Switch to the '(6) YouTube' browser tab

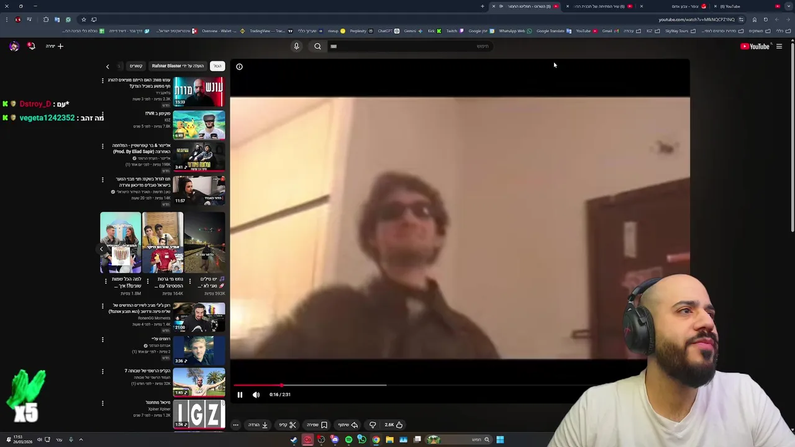coord(742,6)
